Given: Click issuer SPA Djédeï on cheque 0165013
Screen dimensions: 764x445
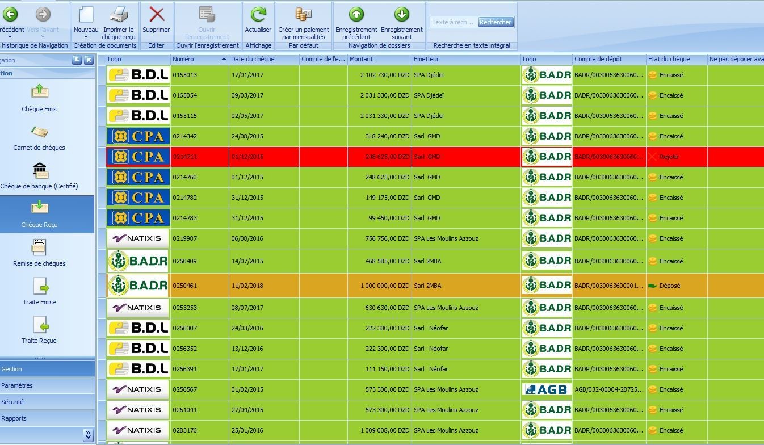Looking at the screenshot, I should pos(429,75).
